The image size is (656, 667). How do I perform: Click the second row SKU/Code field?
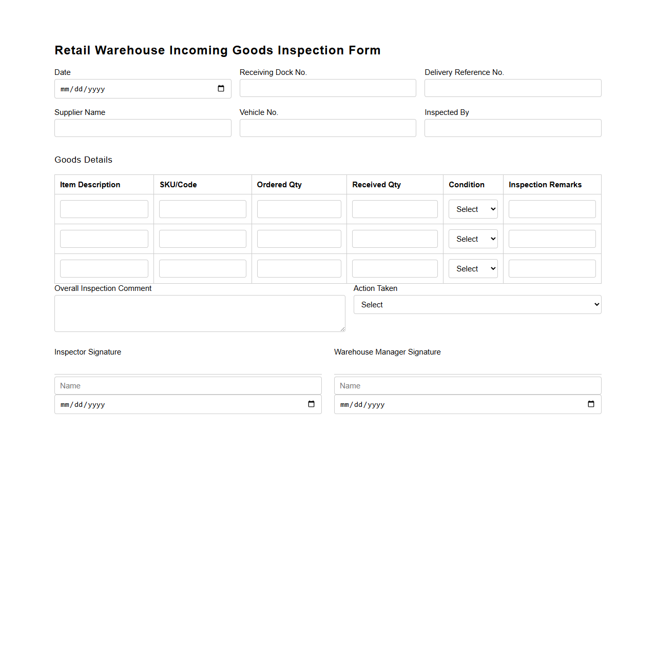(202, 239)
